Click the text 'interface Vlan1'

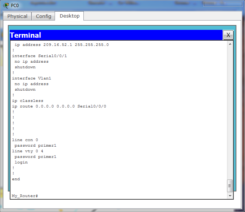coord(31,78)
